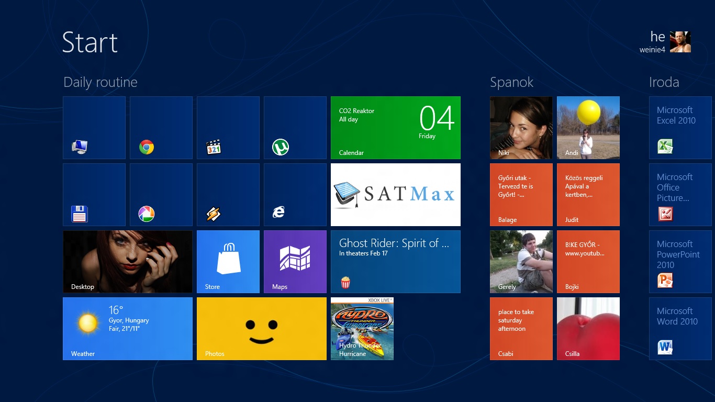The width and height of the screenshot is (715, 402).
Task: Click the user account picture
Action: point(680,42)
